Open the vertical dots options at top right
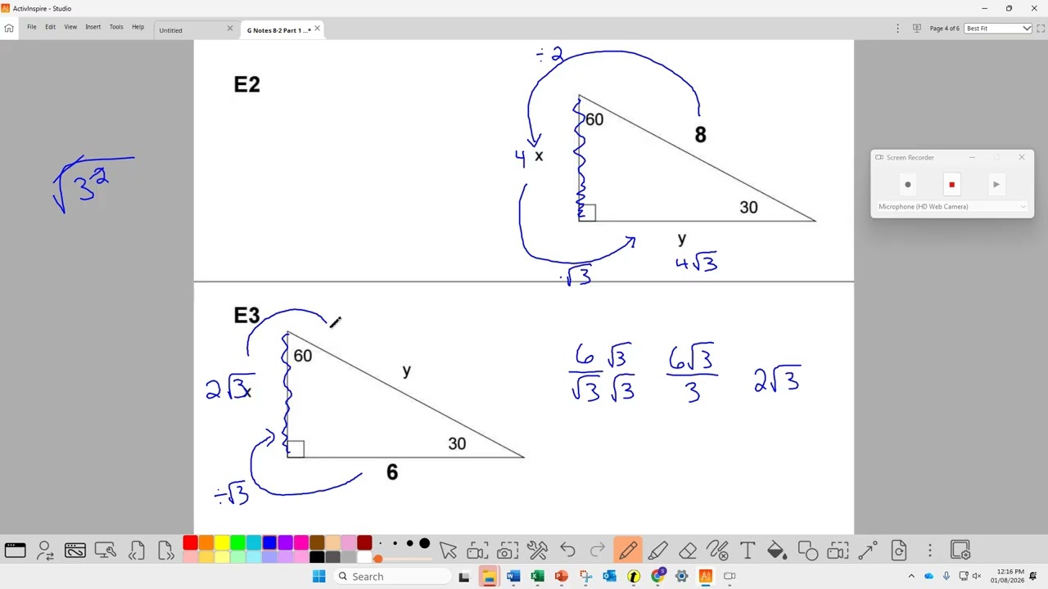The height and width of the screenshot is (589, 1048). 897,29
